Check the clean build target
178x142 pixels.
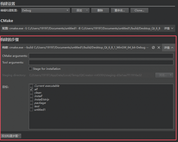point(31,93)
